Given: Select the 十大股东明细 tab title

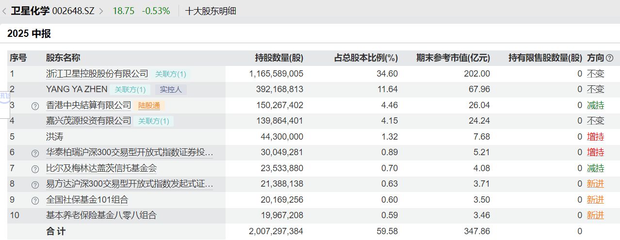Looking at the screenshot, I should 211,11.
